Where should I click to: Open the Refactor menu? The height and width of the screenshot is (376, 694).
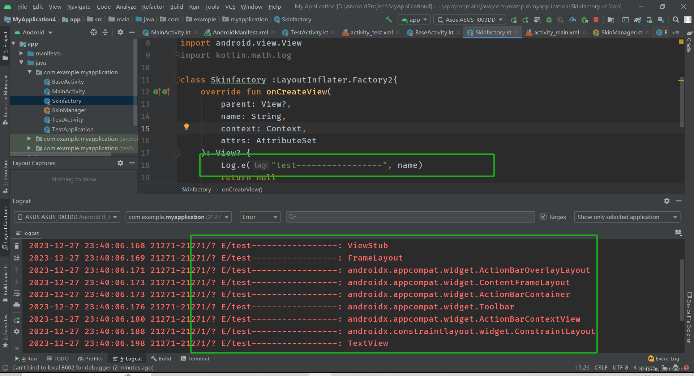click(x=153, y=7)
